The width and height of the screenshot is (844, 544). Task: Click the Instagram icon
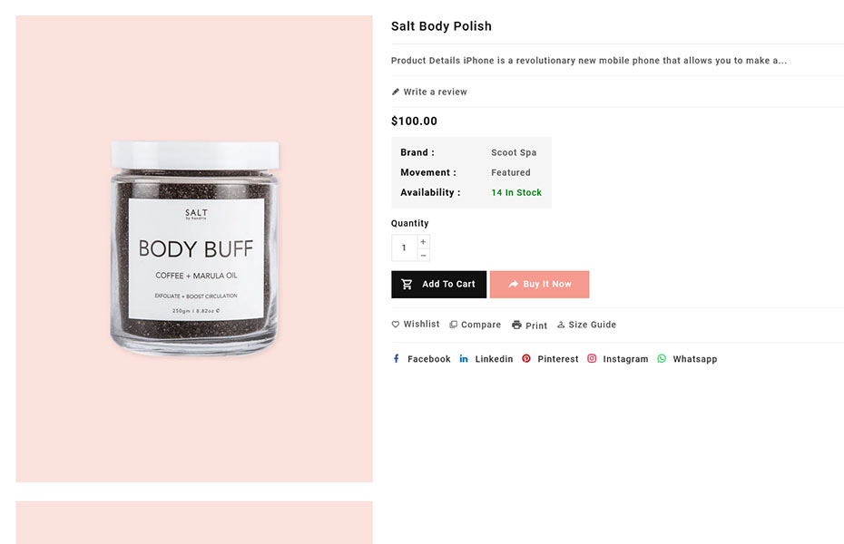[592, 359]
